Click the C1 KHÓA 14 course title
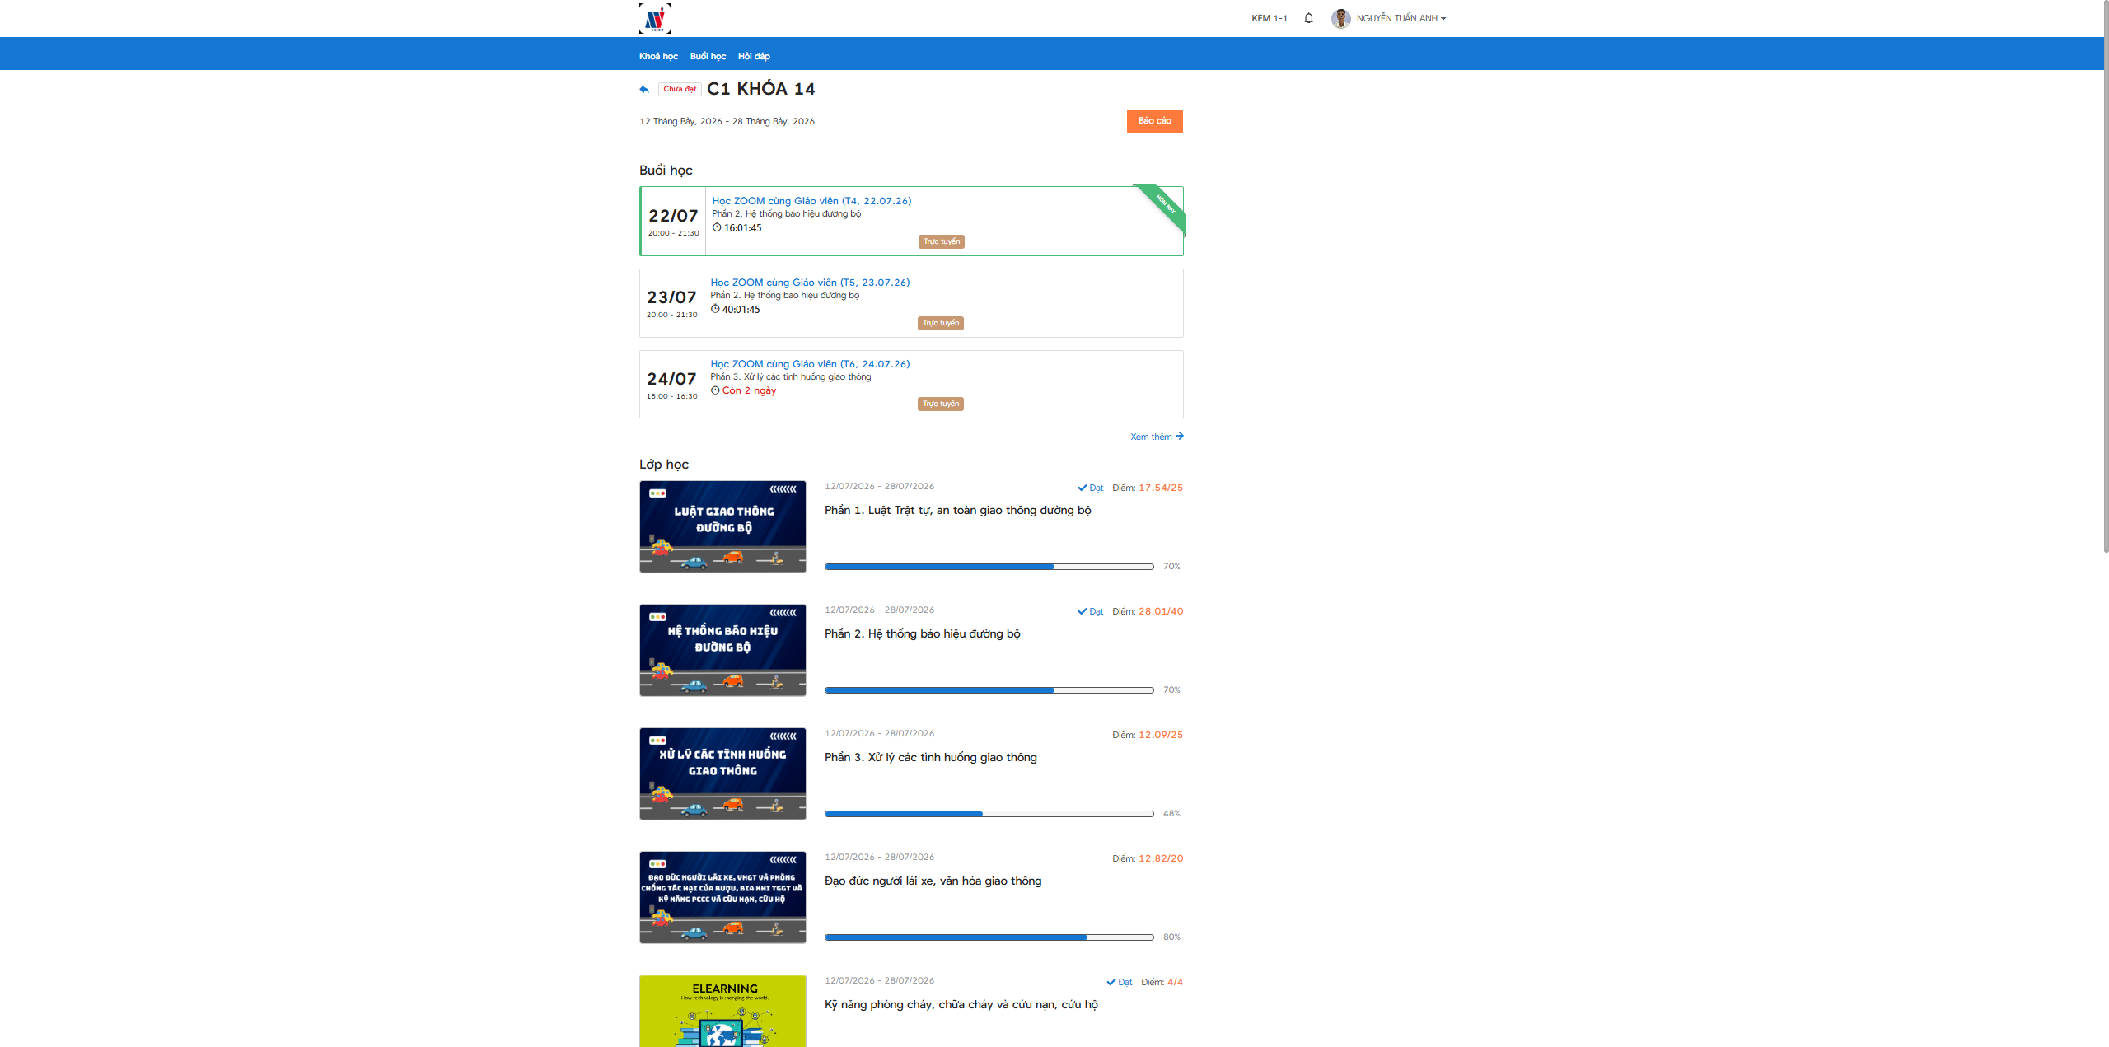Screen dimensions: 2109x1047 point(761,89)
